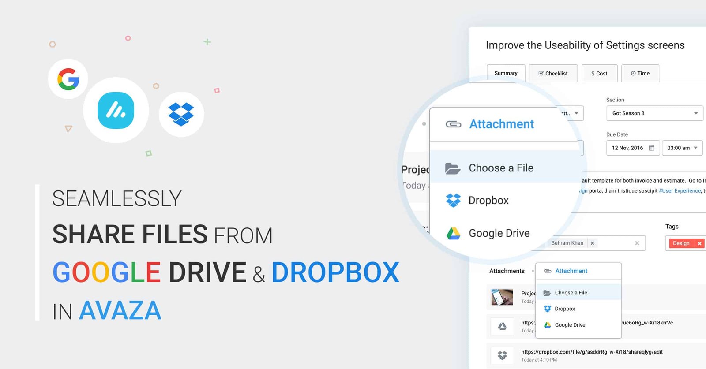Open the 03:00 am time dropdown
706x369 pixels.
click(695, 148)
